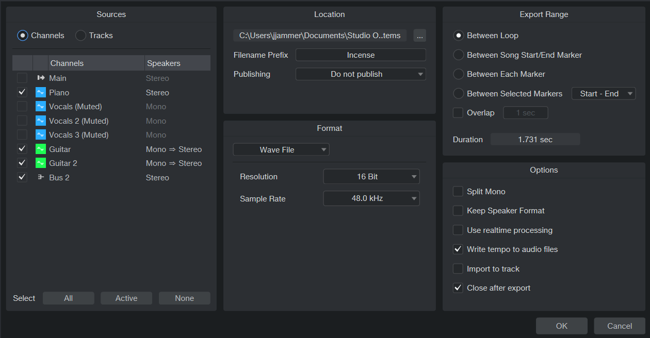Click the export location path field
This screenshot has width=650, height=338.
320,36
